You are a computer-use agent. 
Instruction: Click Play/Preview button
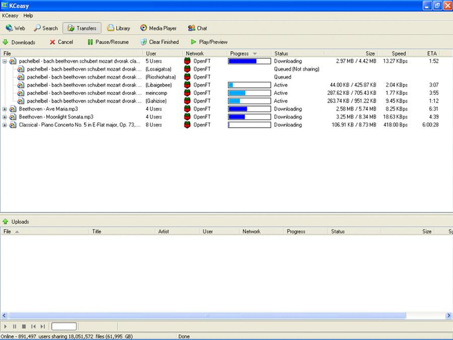(209, 42)
